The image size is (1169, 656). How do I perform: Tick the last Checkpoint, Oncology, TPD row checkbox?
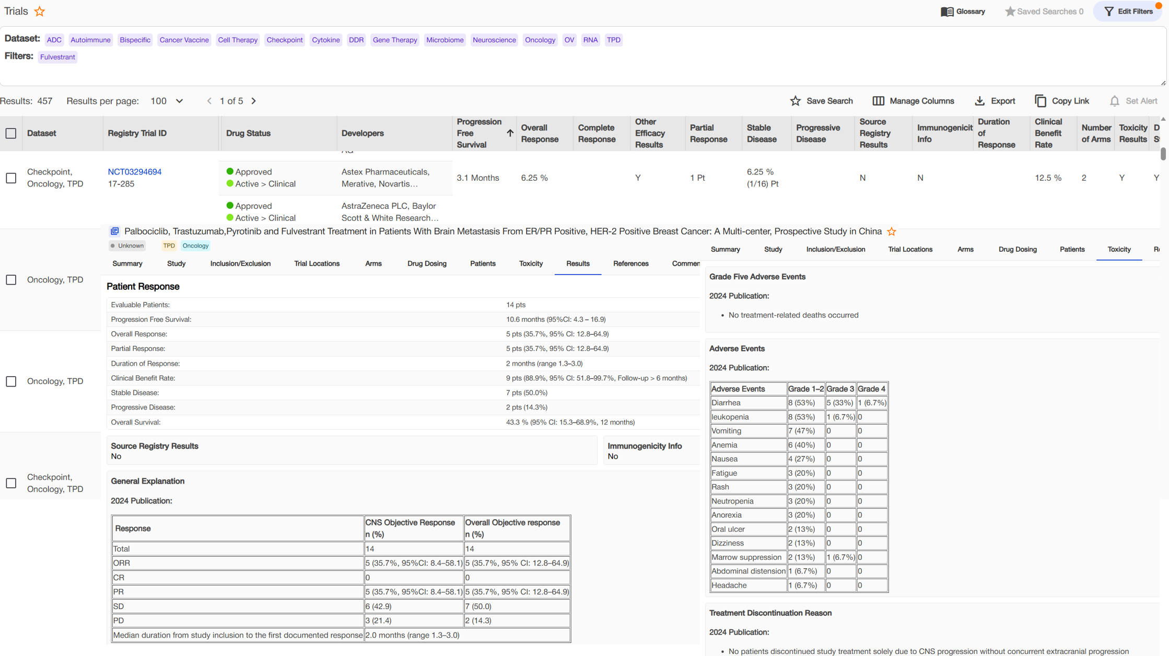pos(11,483)
